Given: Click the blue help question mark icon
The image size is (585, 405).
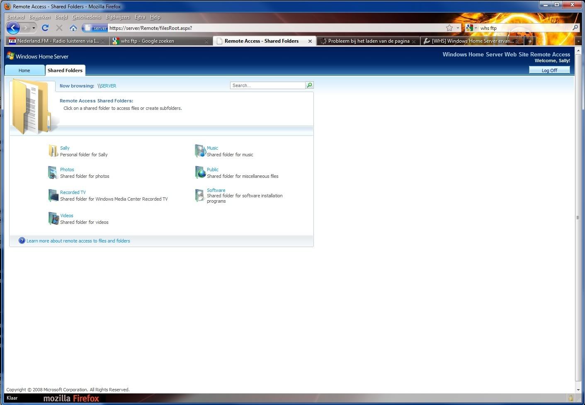Looking at the screenshot, I should coord(22,240).
